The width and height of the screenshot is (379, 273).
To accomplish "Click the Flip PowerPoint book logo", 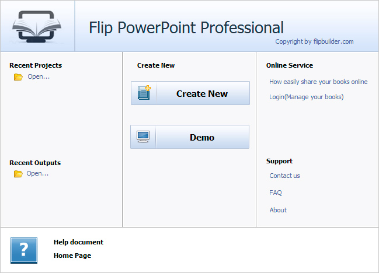I will [x=37, y=27].
